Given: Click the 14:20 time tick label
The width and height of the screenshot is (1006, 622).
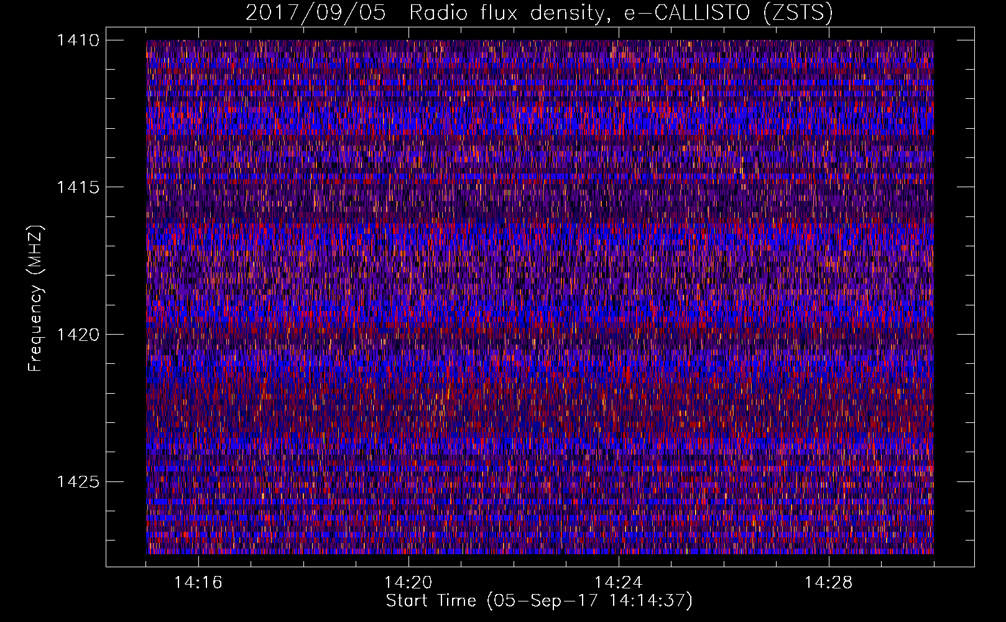Looking at the screenshot, I should [x=408, y=583].
